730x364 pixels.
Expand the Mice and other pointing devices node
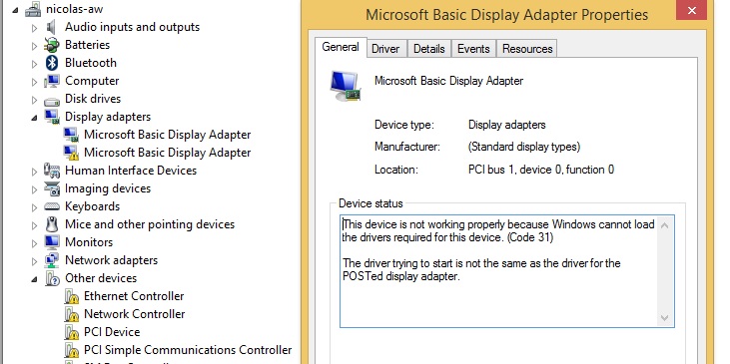coord(34,225)
